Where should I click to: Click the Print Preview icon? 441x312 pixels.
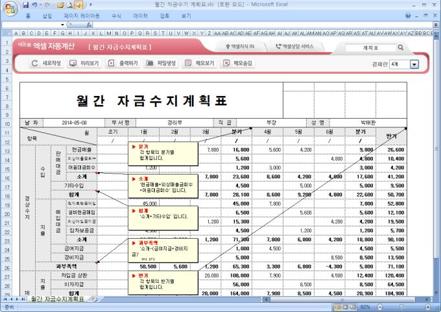(70, 5)
